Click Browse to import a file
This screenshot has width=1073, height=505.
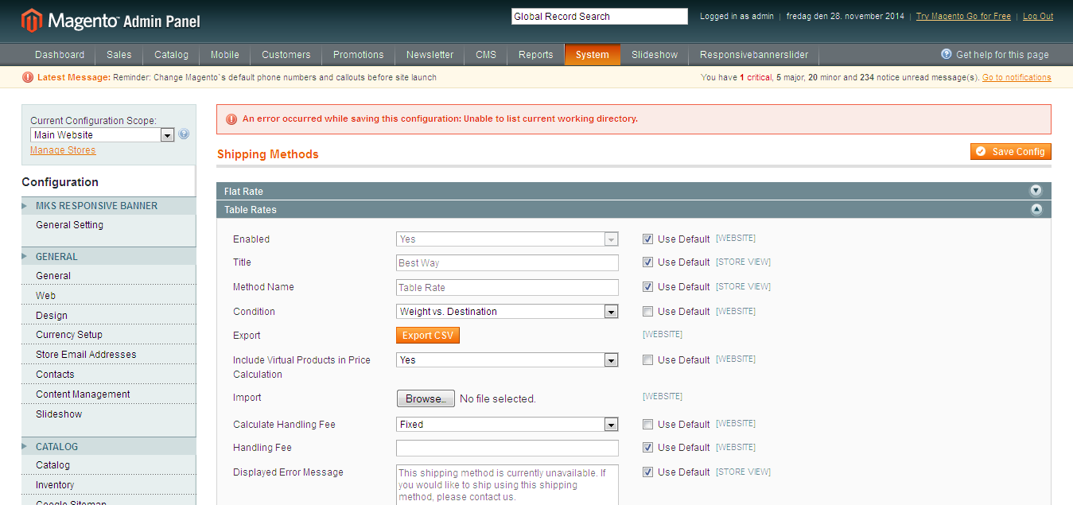pos(426,398)
